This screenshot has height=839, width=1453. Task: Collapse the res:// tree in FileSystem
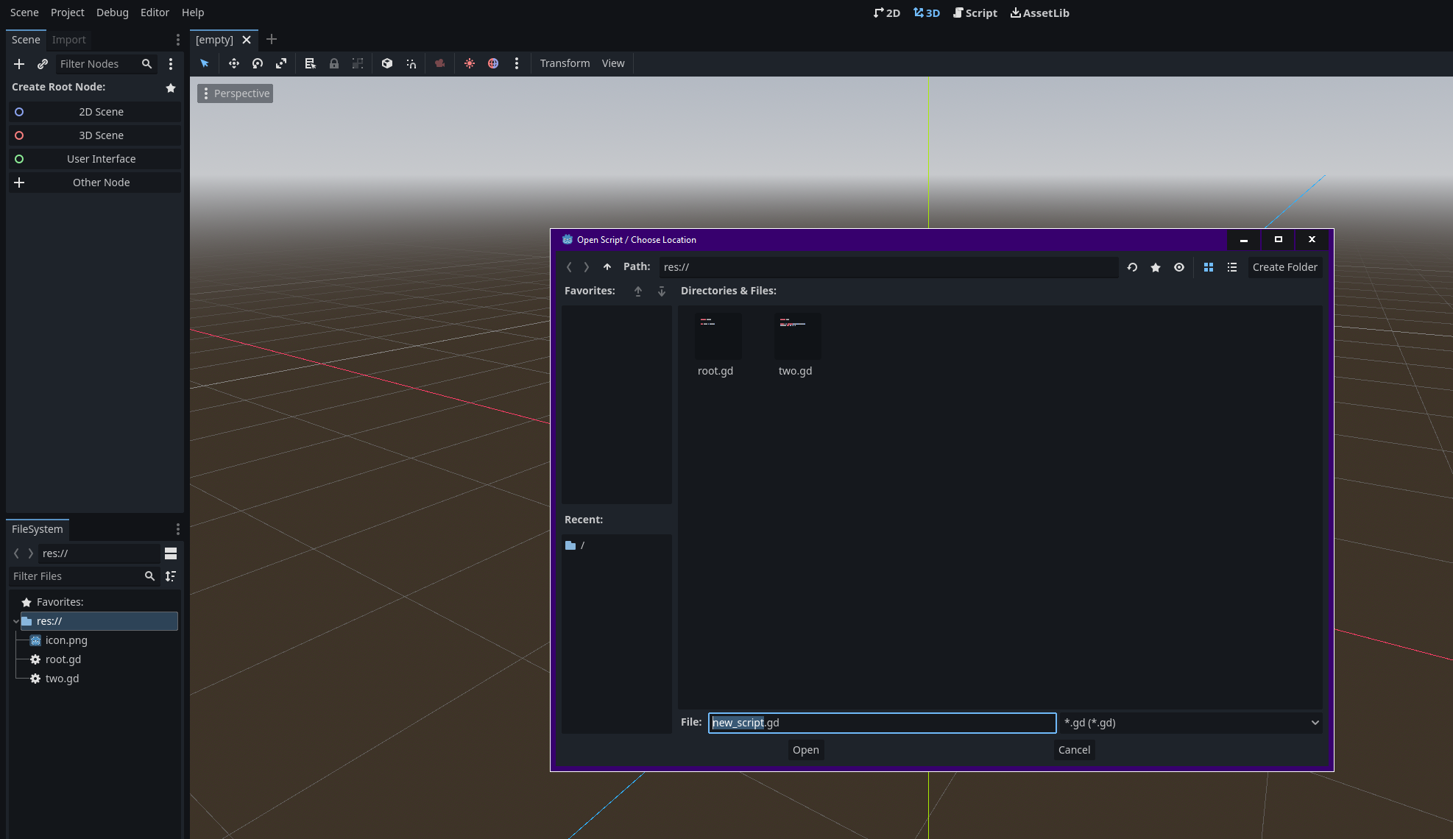pos(15,621)
